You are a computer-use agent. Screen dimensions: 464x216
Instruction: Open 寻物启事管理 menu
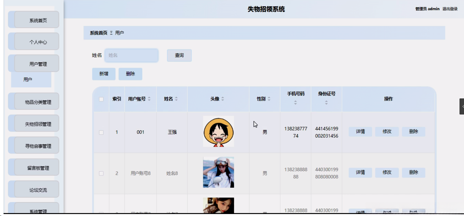[x=36, y=145]
